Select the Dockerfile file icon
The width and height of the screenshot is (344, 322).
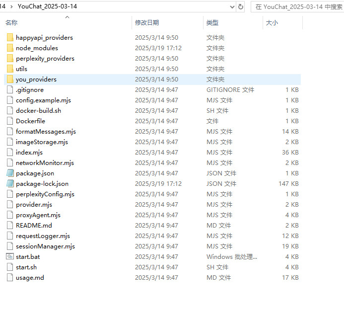[10, 121]
